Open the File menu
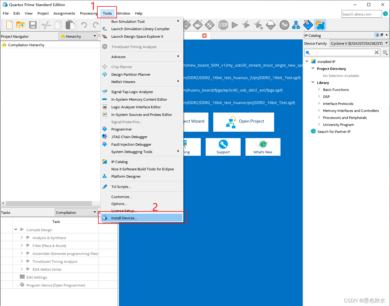The width and height of the screenshot is (390, 306). click(x=6, y=13)
